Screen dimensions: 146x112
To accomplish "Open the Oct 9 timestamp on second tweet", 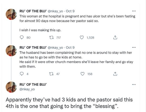I will click(x=70, y=48).
